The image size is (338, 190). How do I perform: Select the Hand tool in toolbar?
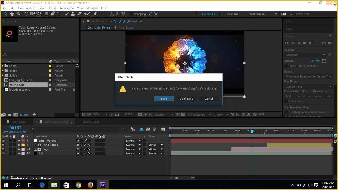[x=12, y=14]
